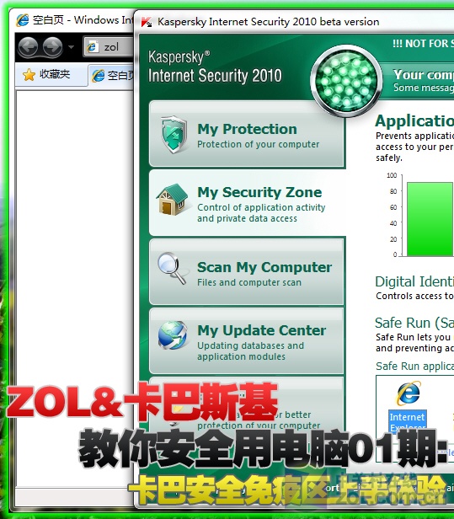Image resolution: width=454 pixels, height=519 pixels.
Task: Click the Scan My Computer magnifier icon
Action: (172, 269)
